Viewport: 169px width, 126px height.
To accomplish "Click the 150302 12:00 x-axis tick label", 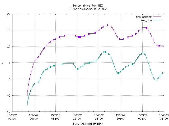I will coord(77,117).
